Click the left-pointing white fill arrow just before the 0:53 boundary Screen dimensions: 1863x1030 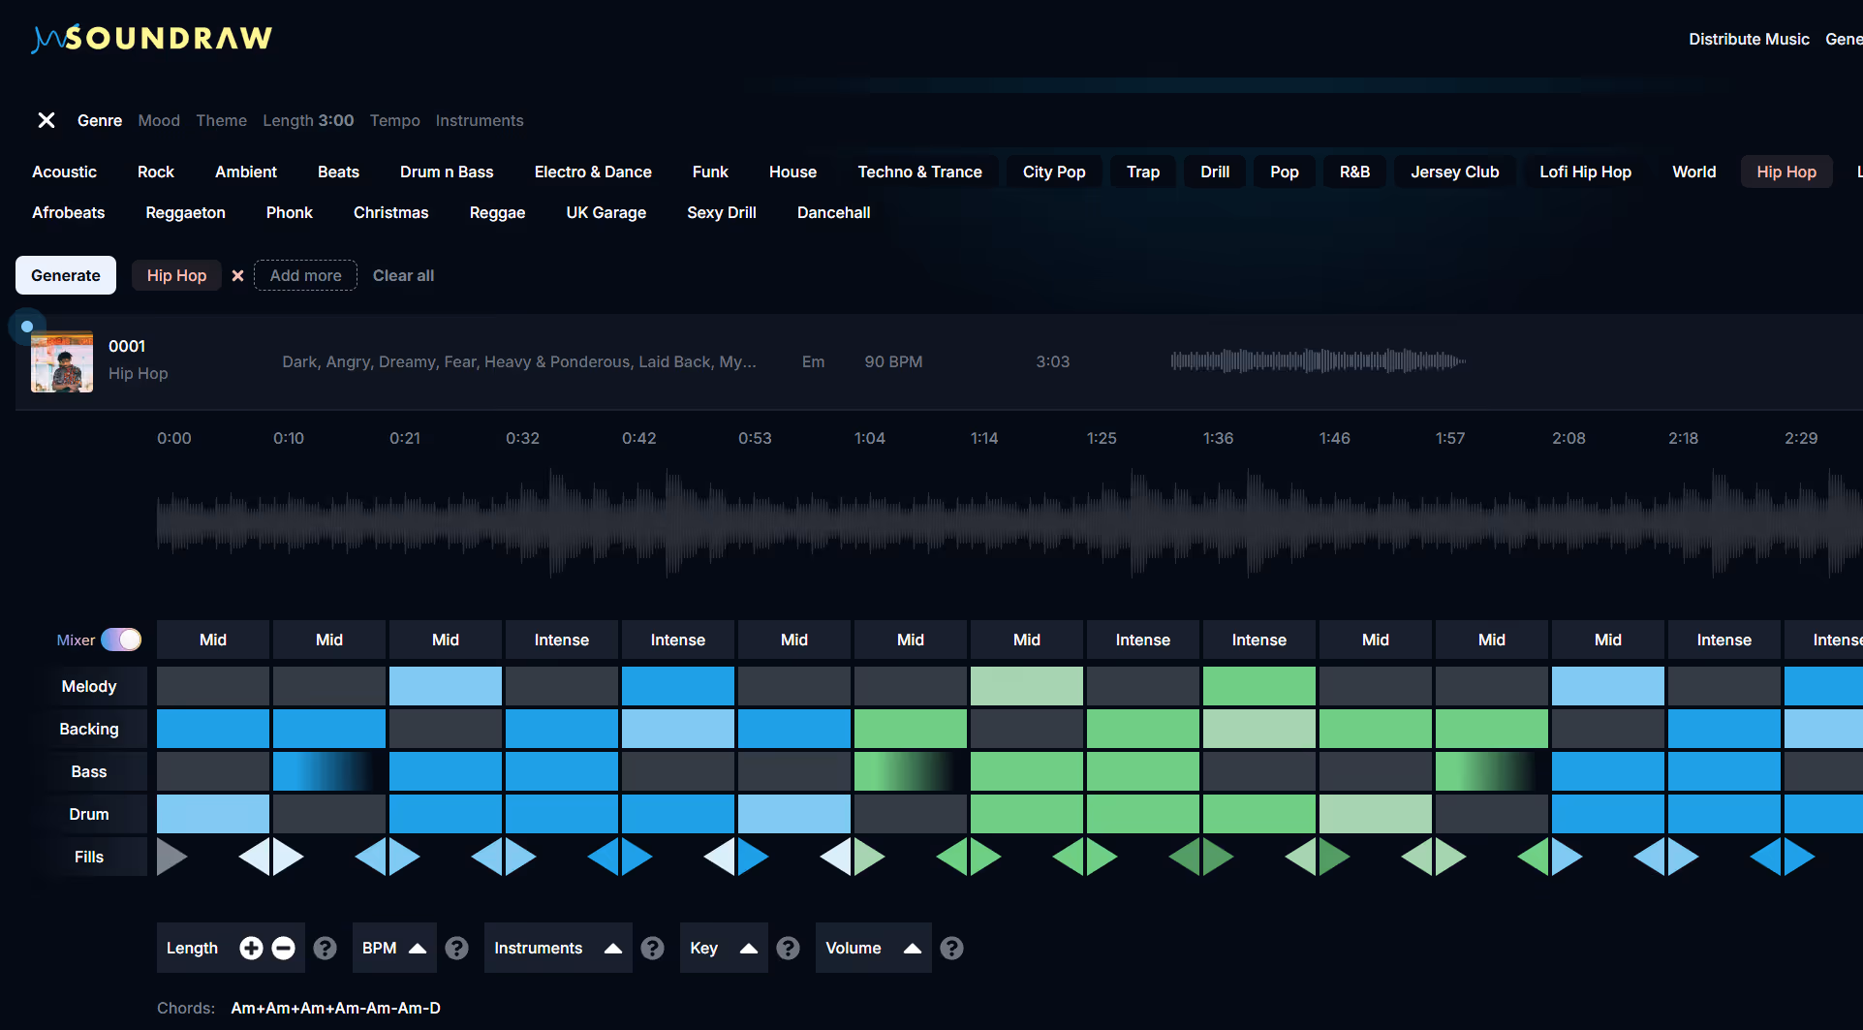(720, 857)
